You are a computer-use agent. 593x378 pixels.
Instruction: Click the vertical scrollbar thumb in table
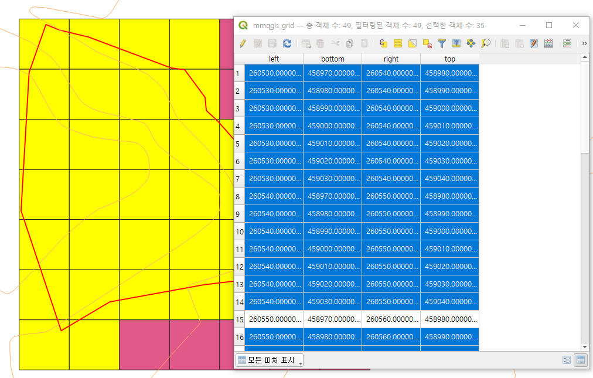[x=585, y=107]
